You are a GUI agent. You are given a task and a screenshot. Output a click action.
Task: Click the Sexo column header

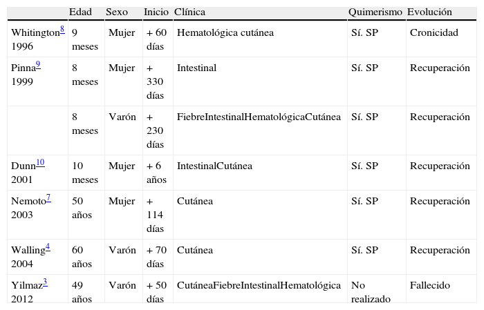click(117, 12)
